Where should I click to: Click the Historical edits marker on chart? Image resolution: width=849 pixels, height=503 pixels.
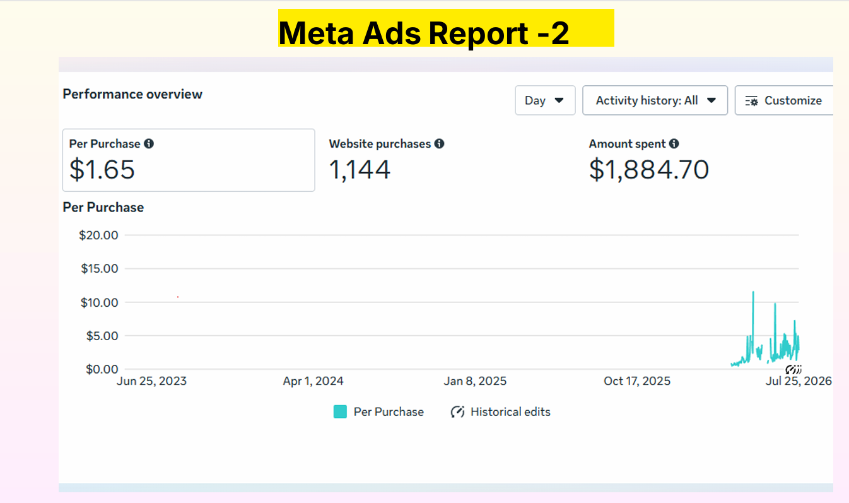click(x=793, y=369)
